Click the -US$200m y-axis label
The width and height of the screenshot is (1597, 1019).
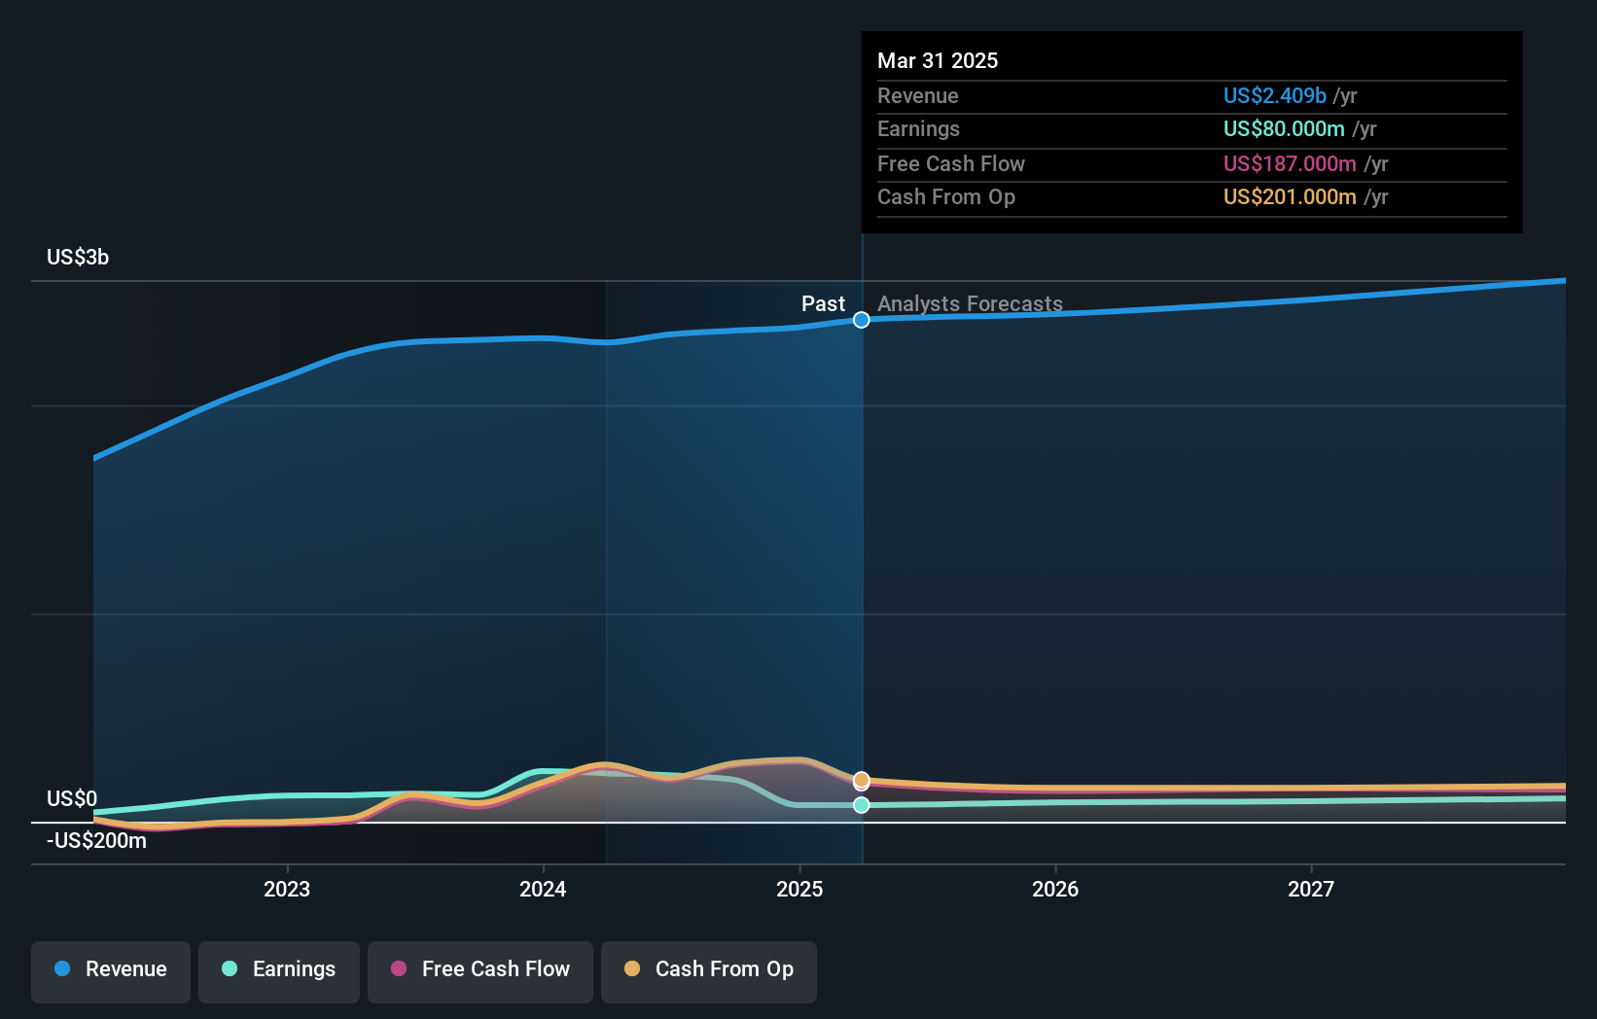(x=96, y=840)
